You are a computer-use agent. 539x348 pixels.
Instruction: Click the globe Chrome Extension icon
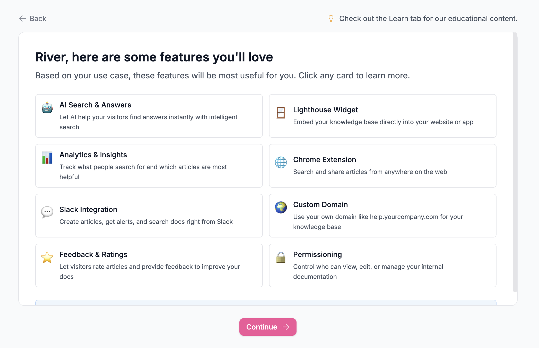pos(281,162)
